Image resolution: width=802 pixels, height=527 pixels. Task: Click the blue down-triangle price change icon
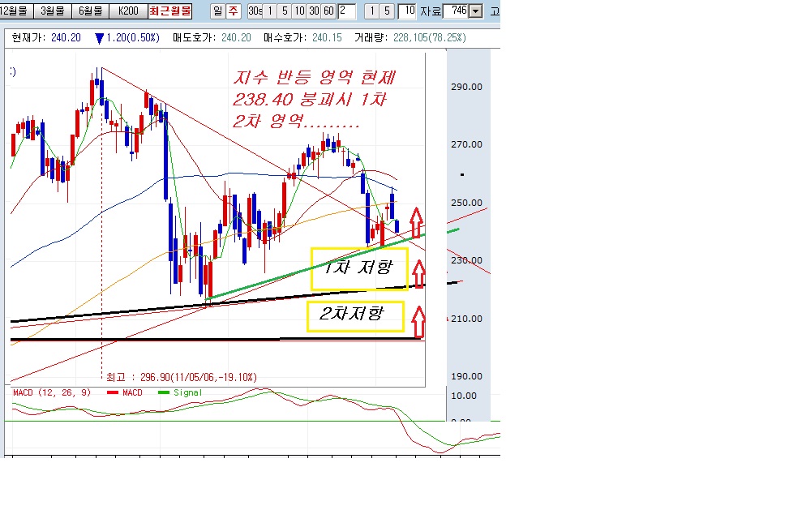[x=99, y=38]
